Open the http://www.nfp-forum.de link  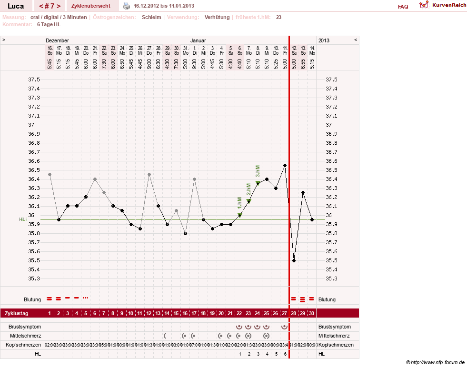point(437,362)
